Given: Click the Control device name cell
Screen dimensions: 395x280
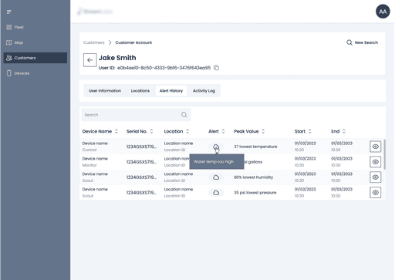Looking at the screenshot, I should (x=95, y=147).
